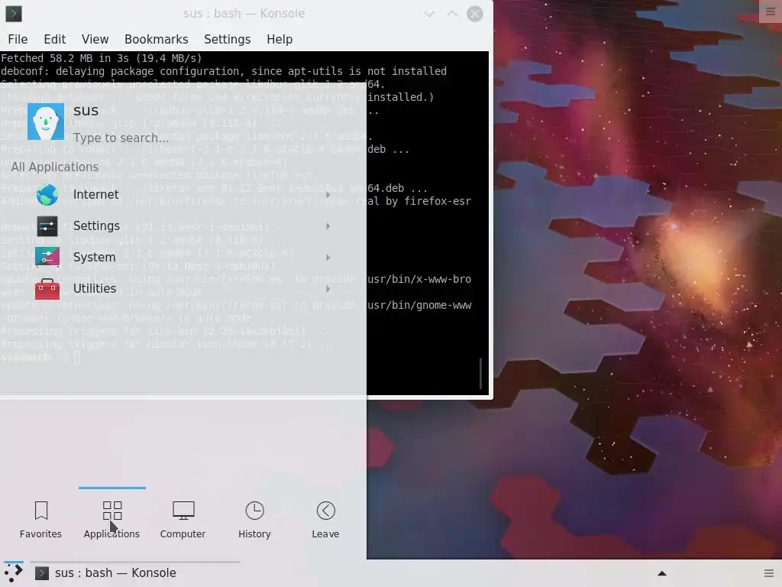Open the System category icon
Viewport: 782px width, 587px height.
47,258
